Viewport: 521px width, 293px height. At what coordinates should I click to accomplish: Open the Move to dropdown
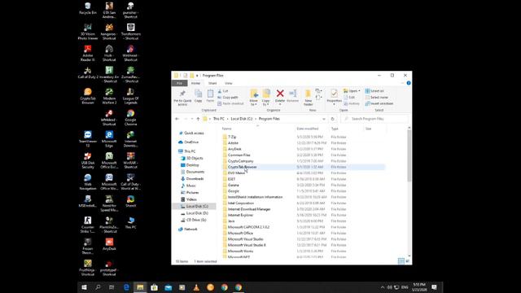253,98
